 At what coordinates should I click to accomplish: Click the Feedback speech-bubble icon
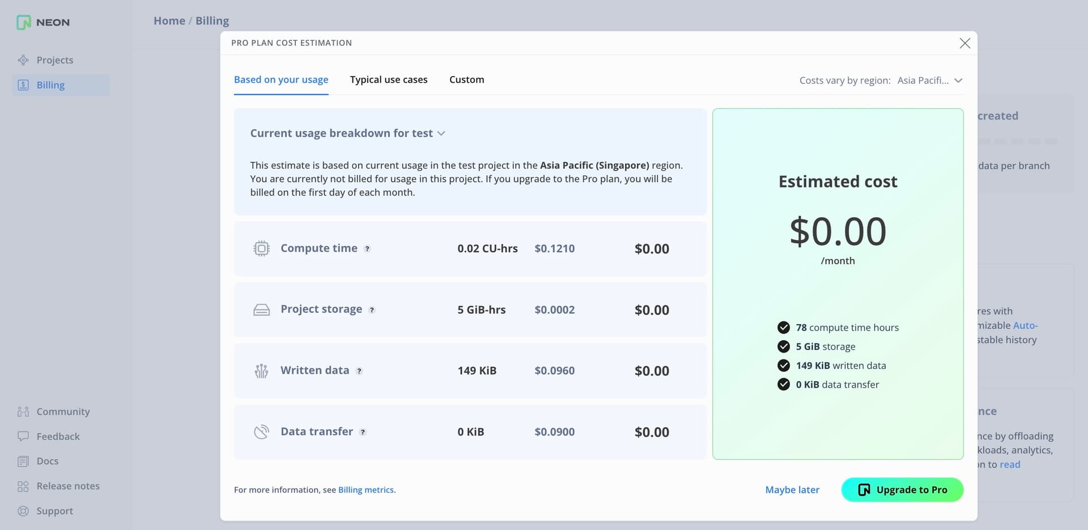[x=22, y=436]
